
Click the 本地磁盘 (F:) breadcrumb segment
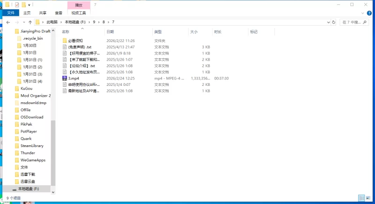(75, 22)
